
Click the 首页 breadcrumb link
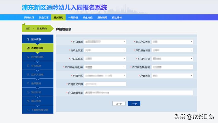coord(28,29)
